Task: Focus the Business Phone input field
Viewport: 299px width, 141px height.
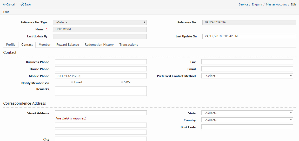Action: [101, 62]
